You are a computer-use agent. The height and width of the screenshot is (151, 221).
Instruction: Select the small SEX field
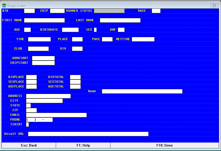(95, 30)
